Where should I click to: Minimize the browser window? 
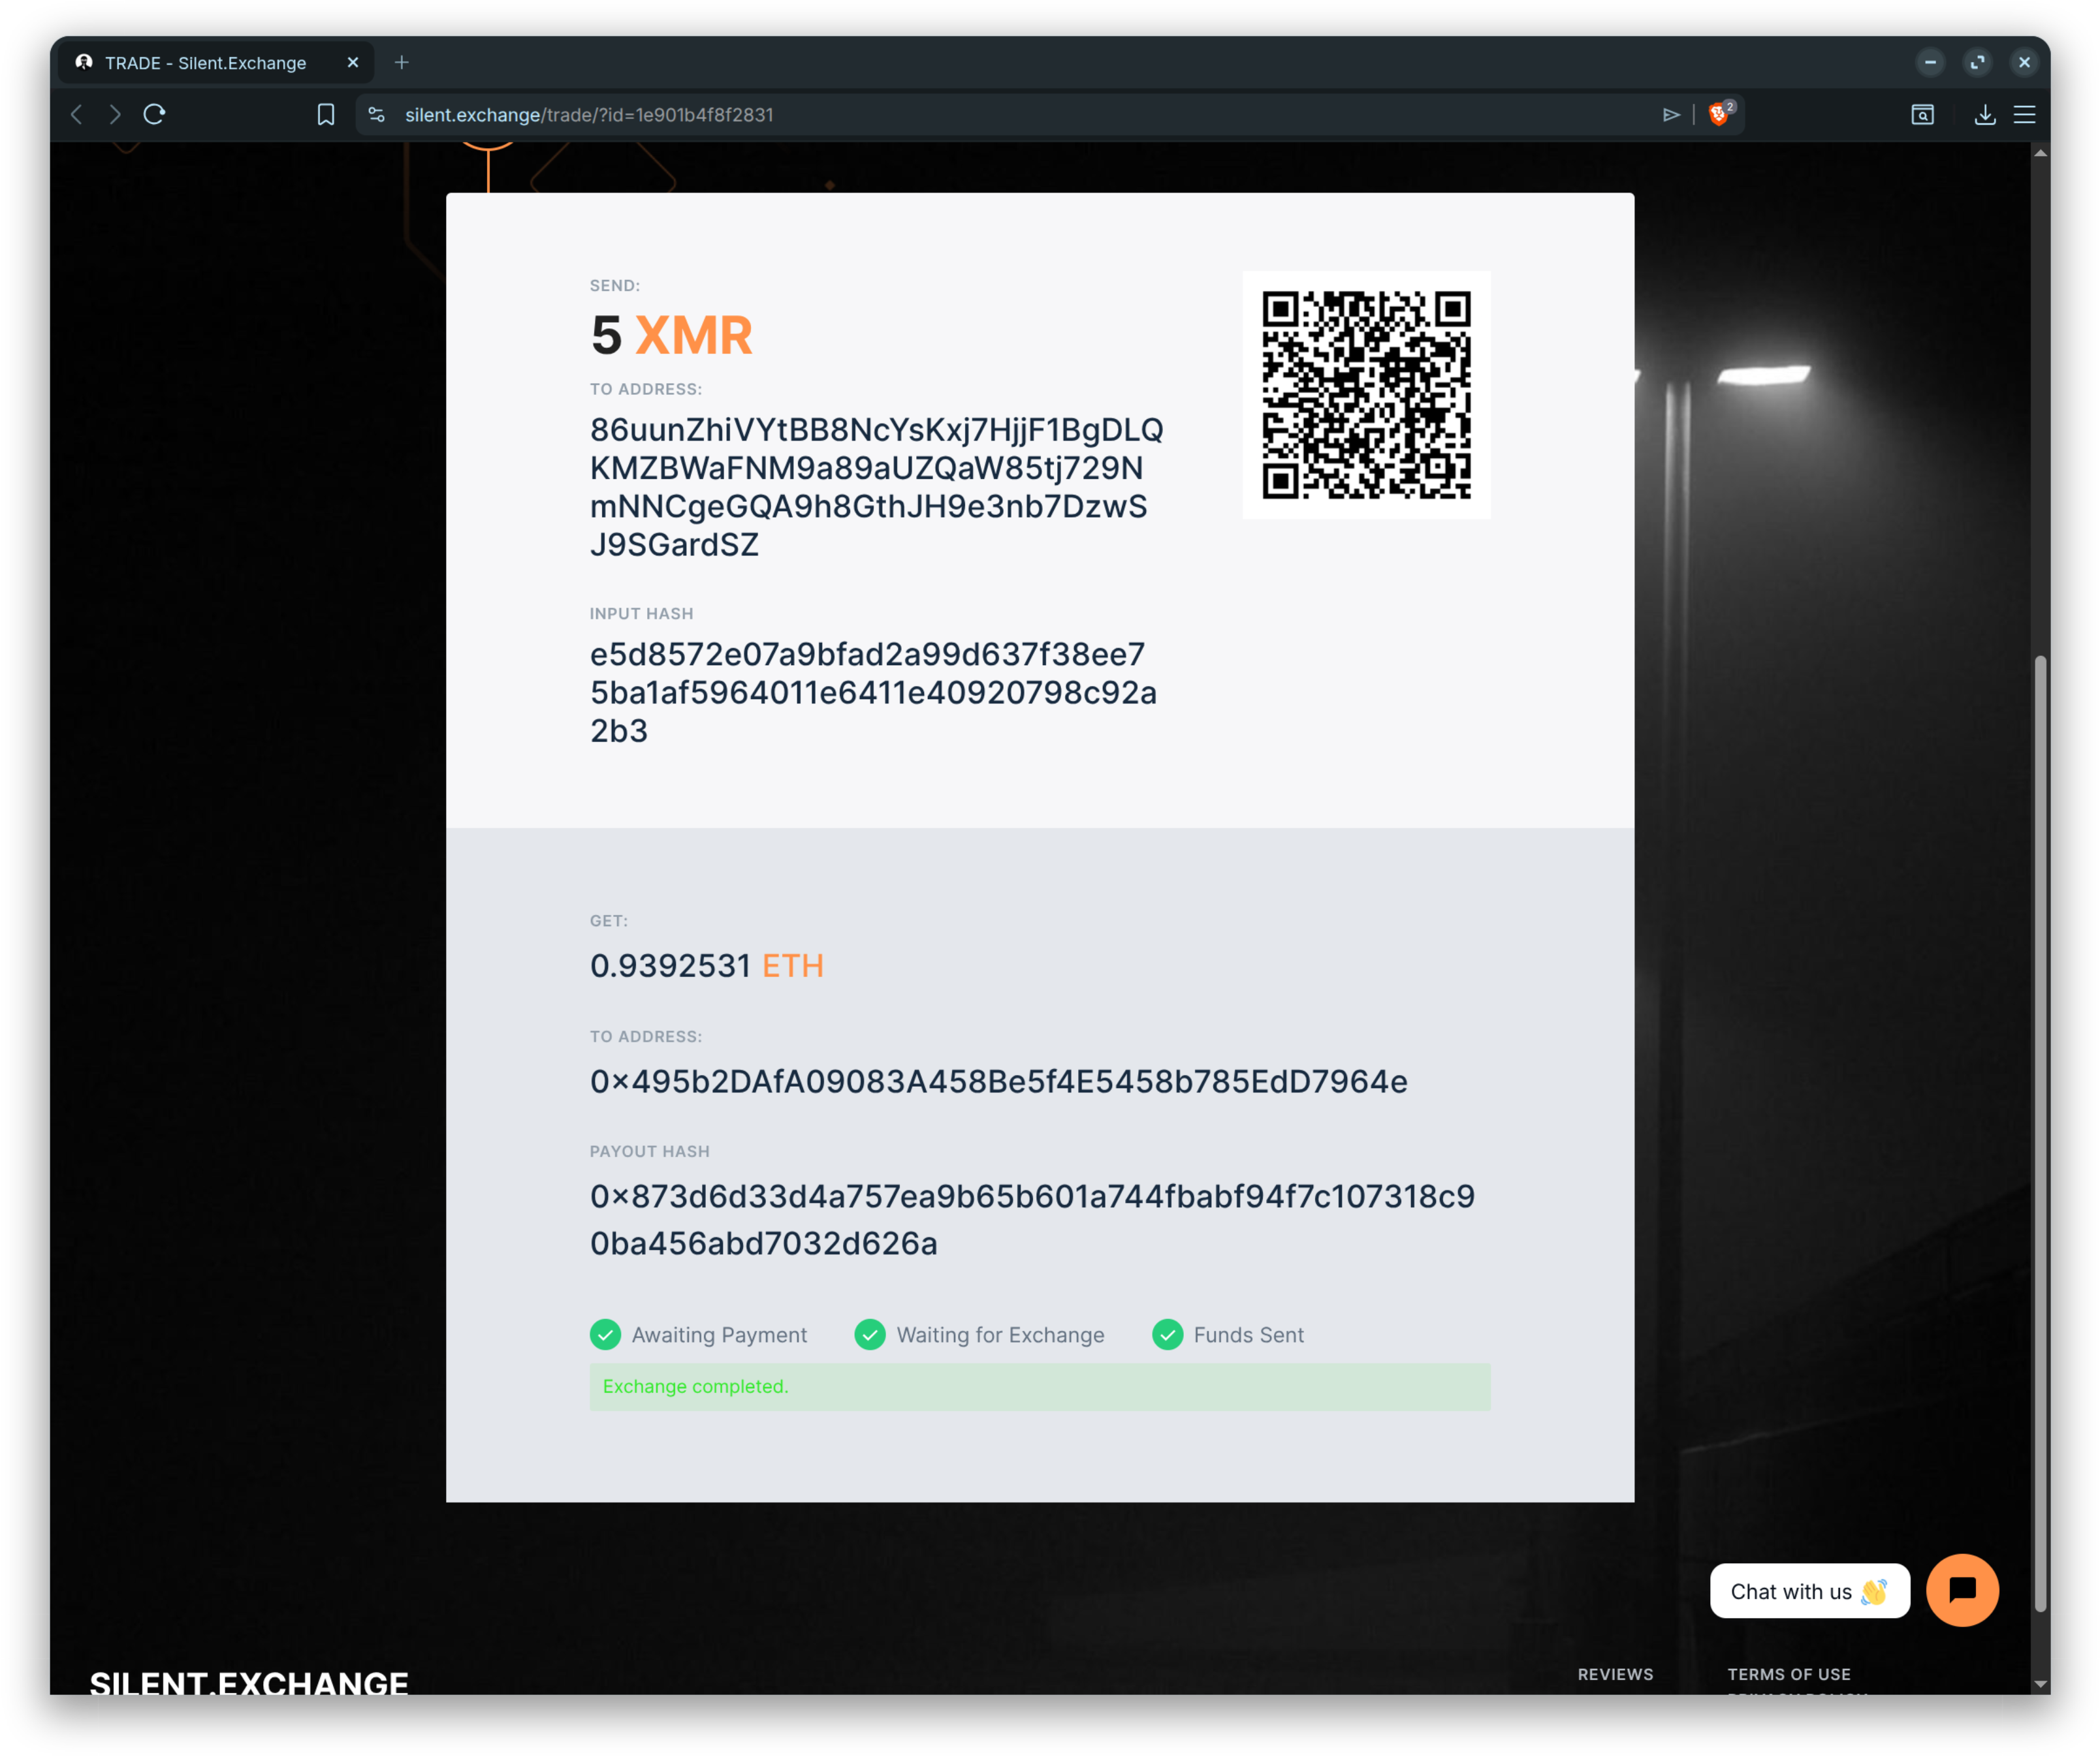tap(1930, 63)
